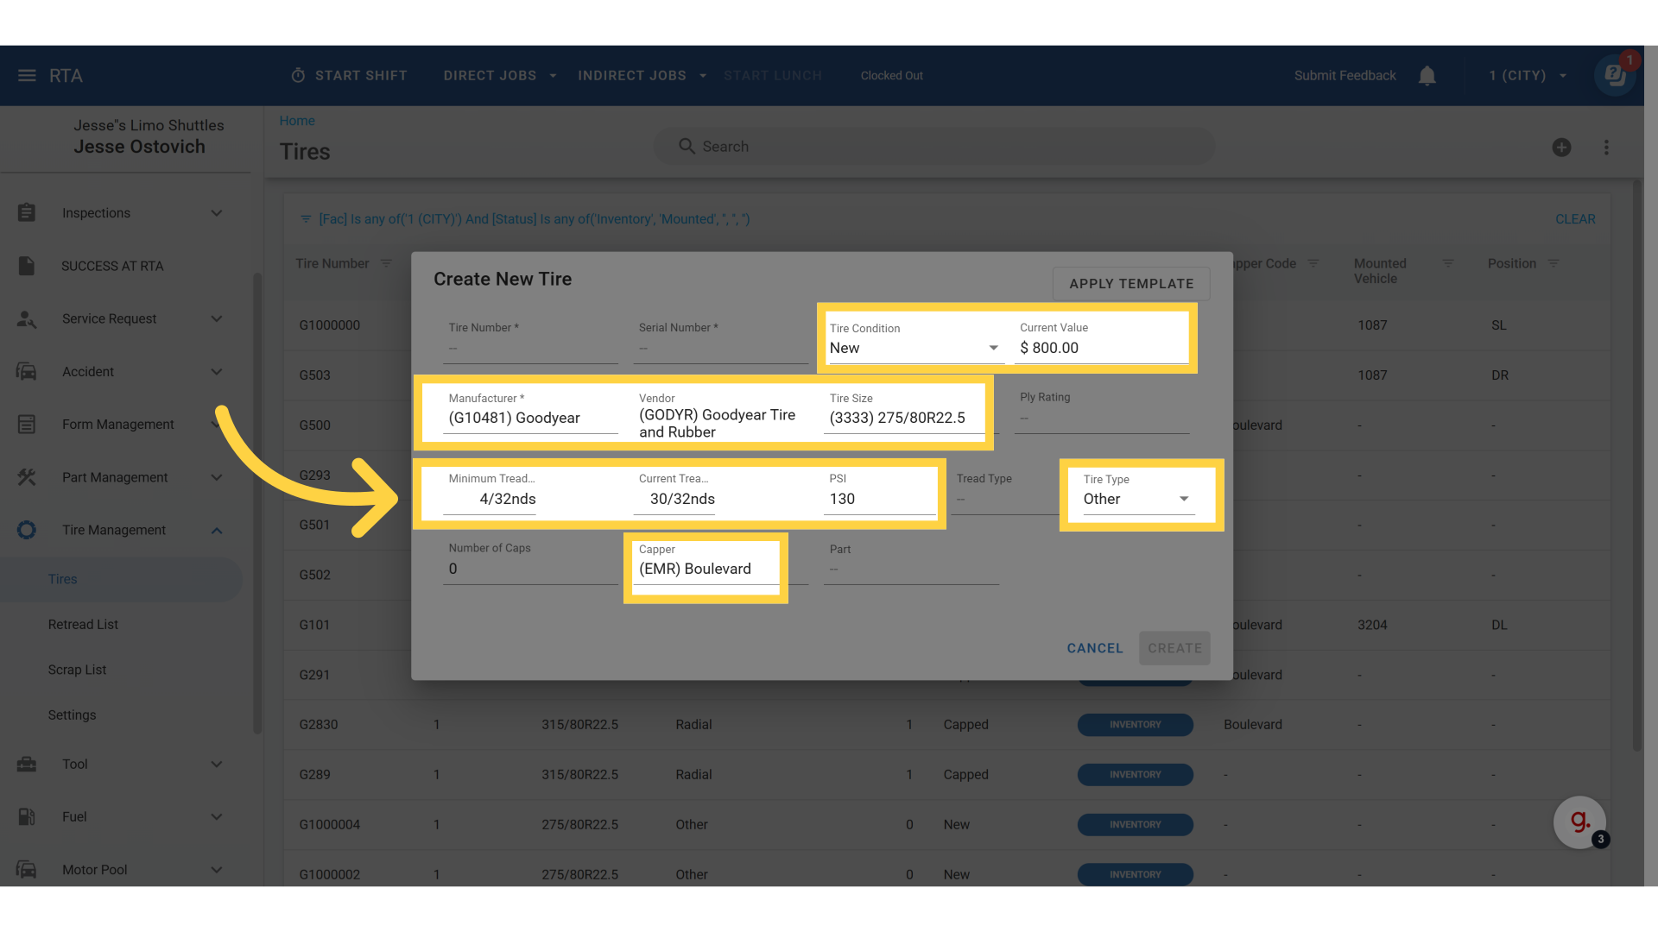This screenshot has width=1658, height=932.
Task: Open the hamburger navigation menu
Action: click(x=26, y=75)
